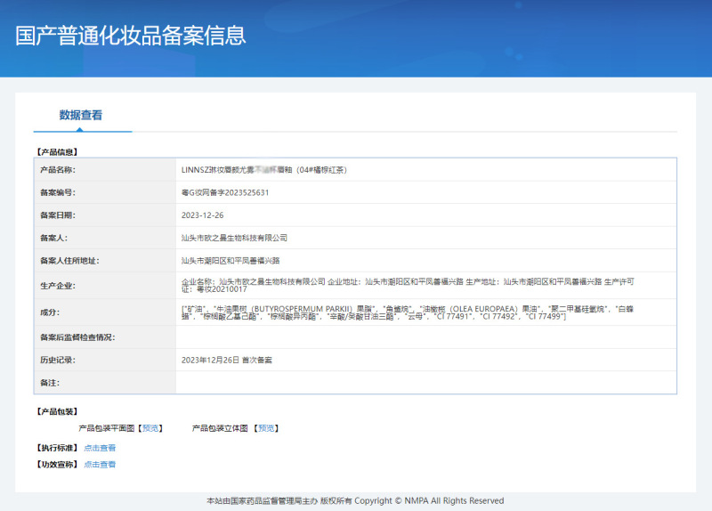Click the product name value with 04#橘棕红茶

tap(264, 170)
